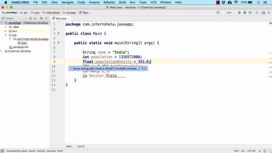This screenshot has height=153, width=272.
Task: Collapse the JavaApp root node arrow
Action: click(x=2, y=23)
